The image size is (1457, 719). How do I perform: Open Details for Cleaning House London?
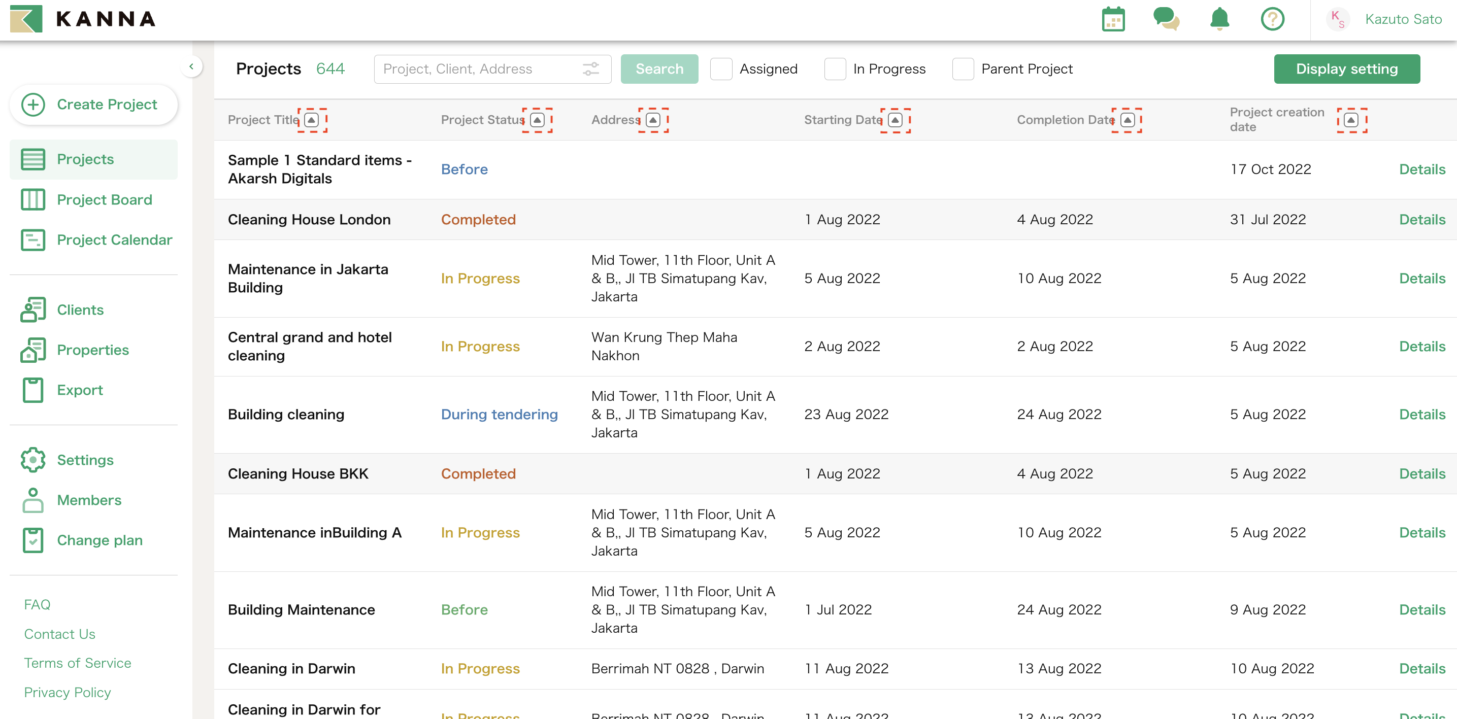point(1422,219)
